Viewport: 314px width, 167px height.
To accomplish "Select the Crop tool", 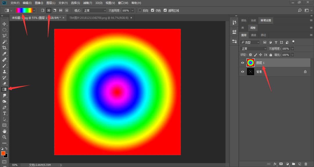I will pyautogui.click(x=4, y=48).
